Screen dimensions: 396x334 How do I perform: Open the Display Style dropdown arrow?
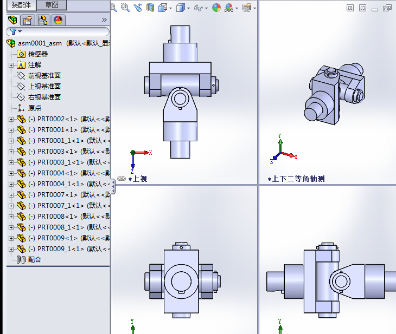click(x=189, y=8)
